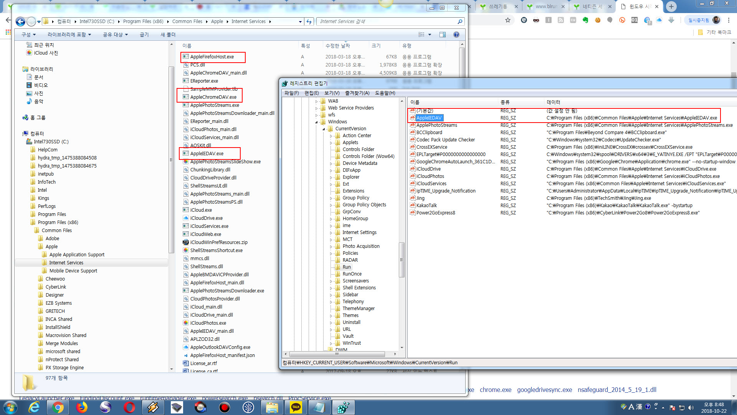
Task: Open the download arrow extension in Chrome
Action: tap(671, 20)
